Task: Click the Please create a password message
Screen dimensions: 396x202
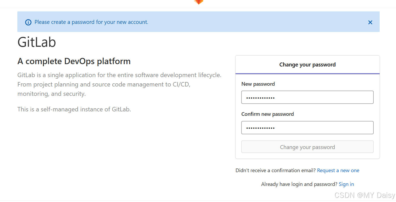Action: [91, 22]
